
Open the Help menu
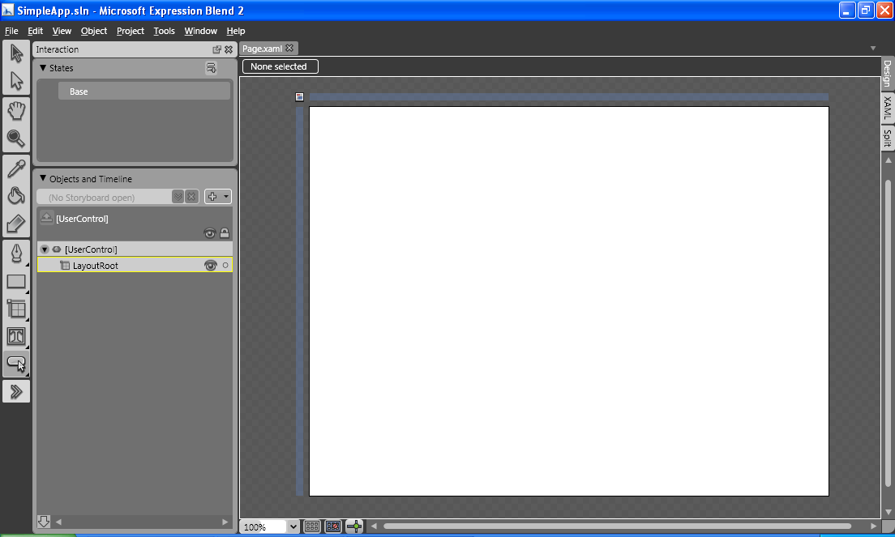click(236, 31)
